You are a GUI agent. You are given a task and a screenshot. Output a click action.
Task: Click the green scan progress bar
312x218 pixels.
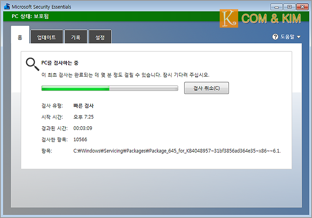pos(110,88)
